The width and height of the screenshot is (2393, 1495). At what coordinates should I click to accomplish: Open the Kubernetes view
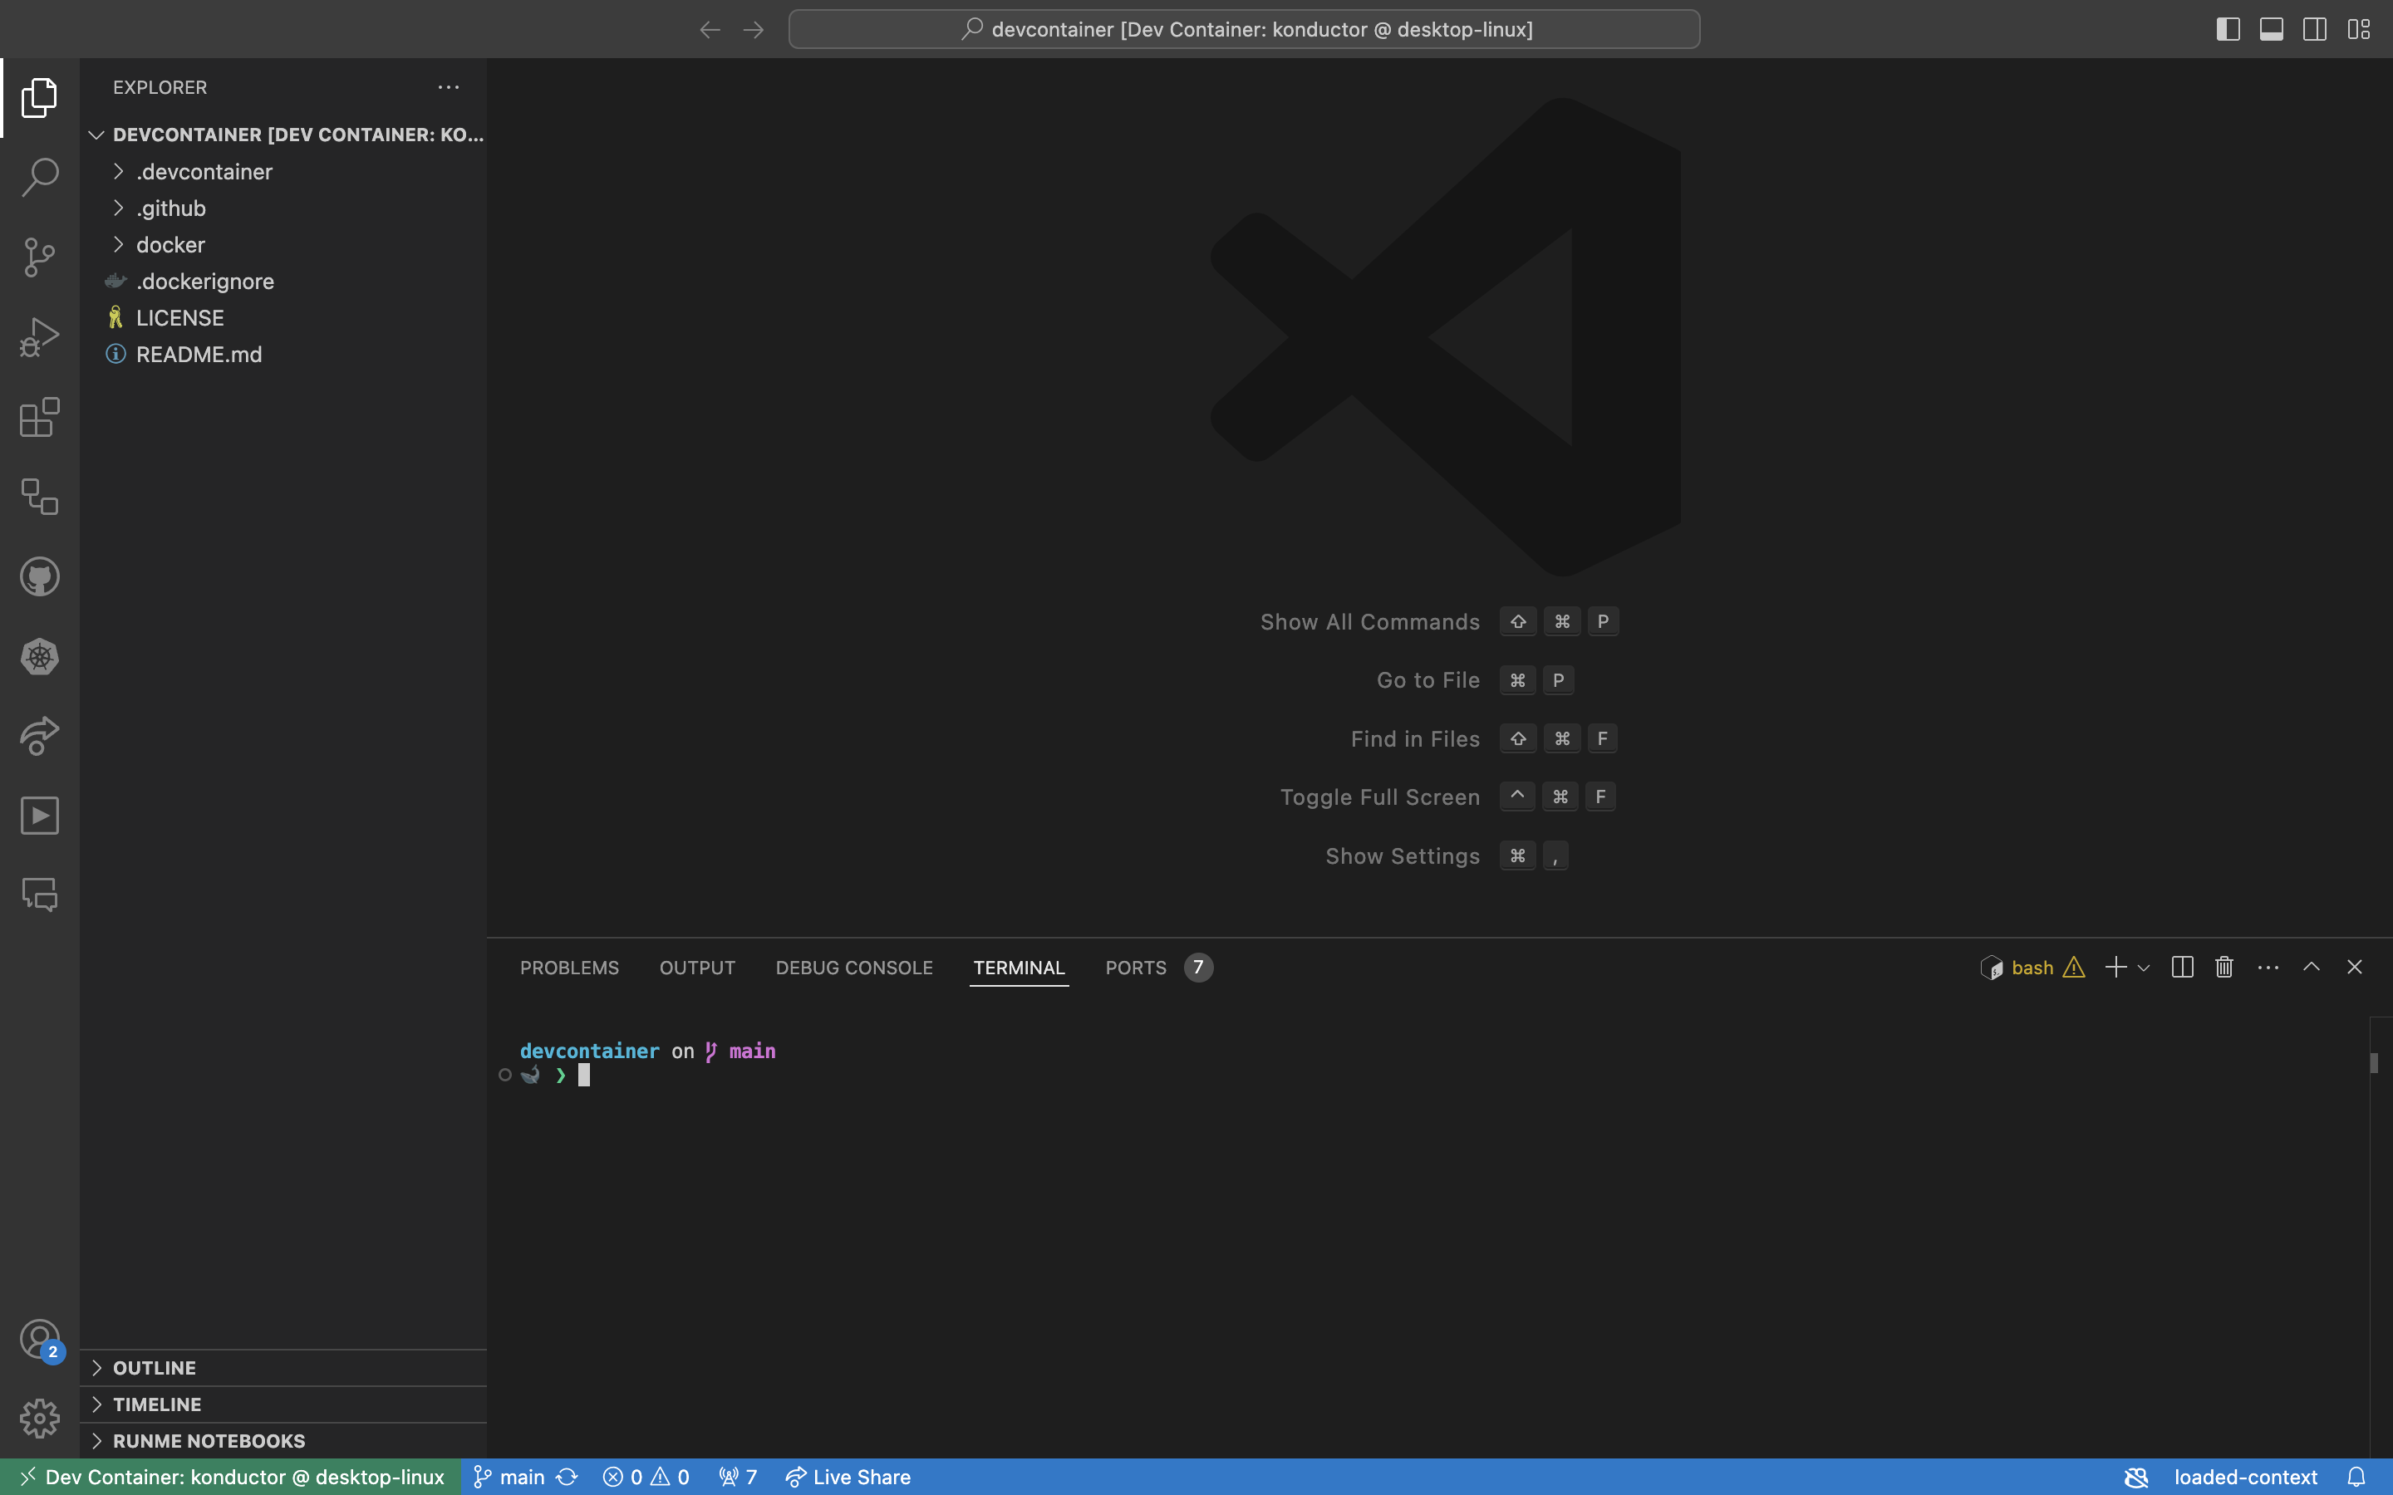point(40,656)
